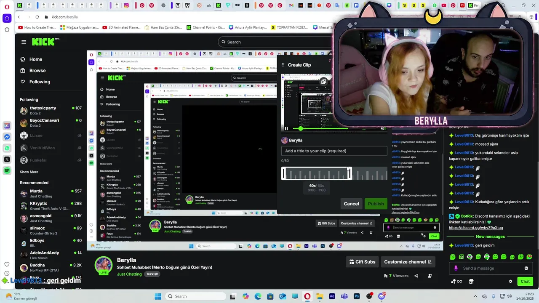The image size is (539, 303).
Task: Open Murda recommended channel
Action: coord(51,194)
